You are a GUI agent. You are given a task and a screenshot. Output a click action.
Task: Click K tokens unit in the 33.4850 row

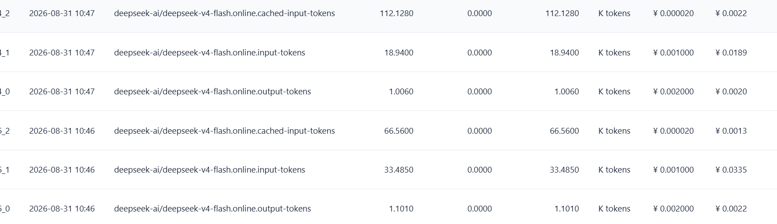click(614, 170)
